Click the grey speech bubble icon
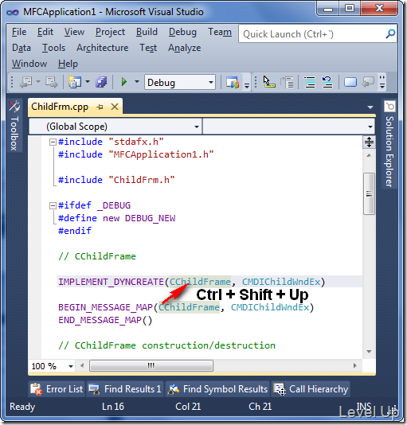Image resolution: width=407 pixels, height=425 pixels. point(369,82)
